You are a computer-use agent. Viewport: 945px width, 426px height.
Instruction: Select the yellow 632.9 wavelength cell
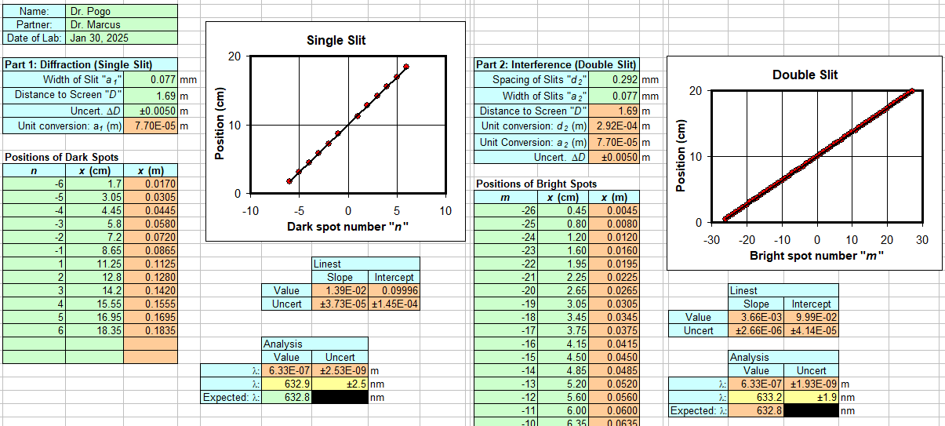click(x=287, y=384)
